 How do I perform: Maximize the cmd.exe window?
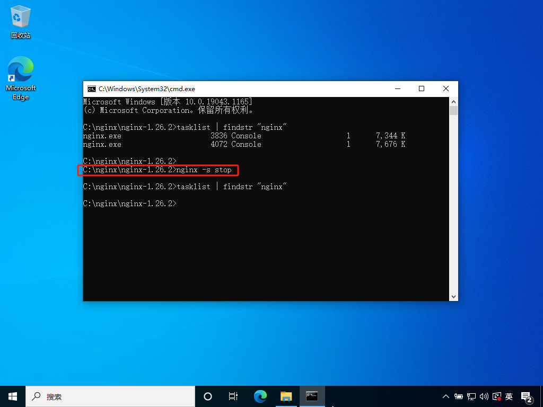(422, 89)
